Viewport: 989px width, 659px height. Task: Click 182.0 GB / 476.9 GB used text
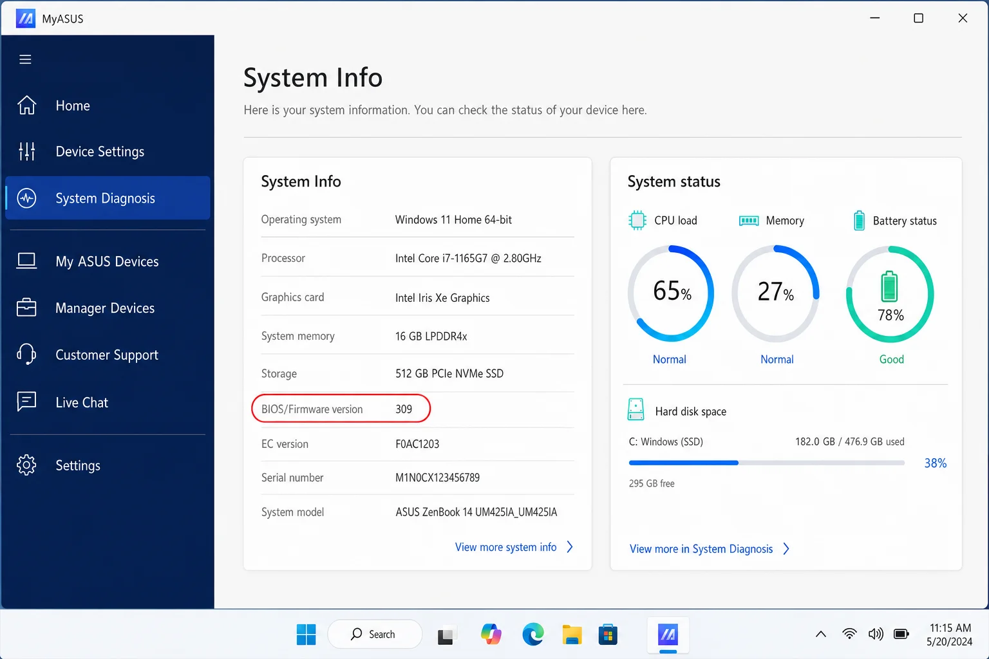[x=850, y=441]
